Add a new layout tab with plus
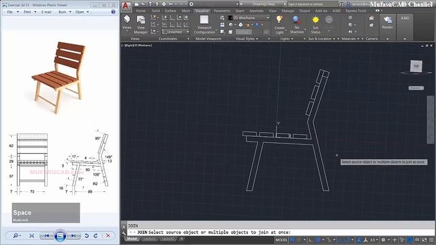Viewport: 436px width, 245px height. point(181,239)
